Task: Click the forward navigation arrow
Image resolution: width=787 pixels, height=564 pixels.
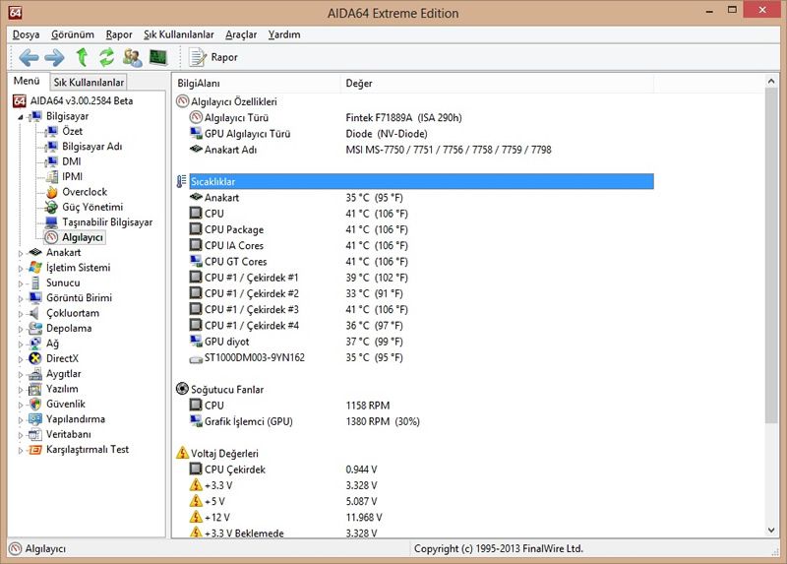Action: (54, 58)
